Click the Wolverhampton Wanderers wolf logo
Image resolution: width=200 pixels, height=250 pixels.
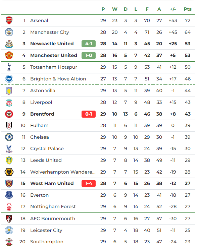9,172
